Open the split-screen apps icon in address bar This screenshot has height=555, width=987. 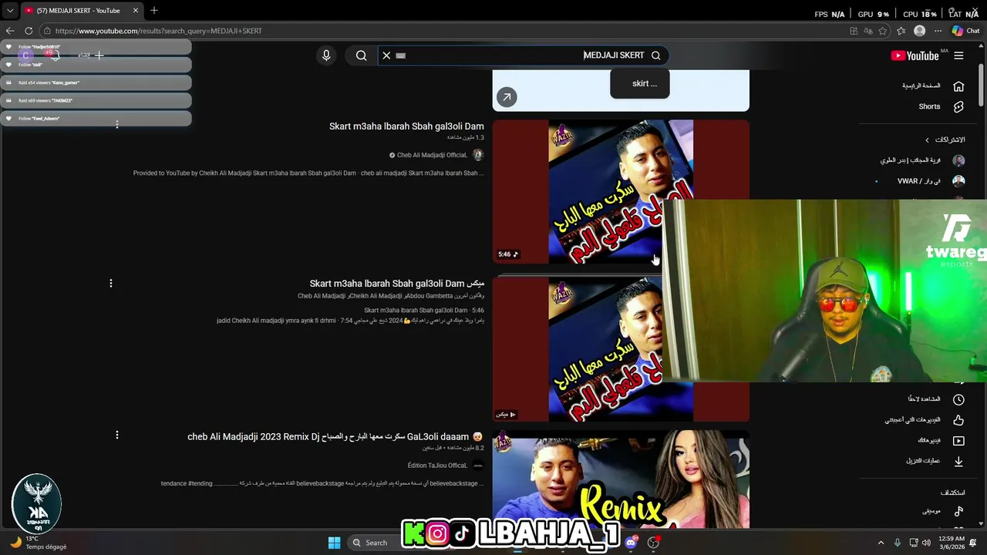[x=854, y=31]
